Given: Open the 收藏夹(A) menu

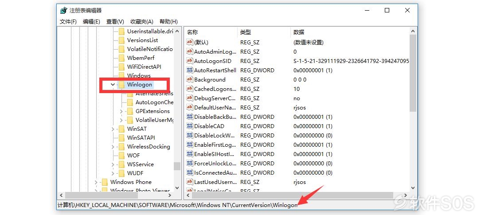Looking at the screenshot, I should pos(142,21).
